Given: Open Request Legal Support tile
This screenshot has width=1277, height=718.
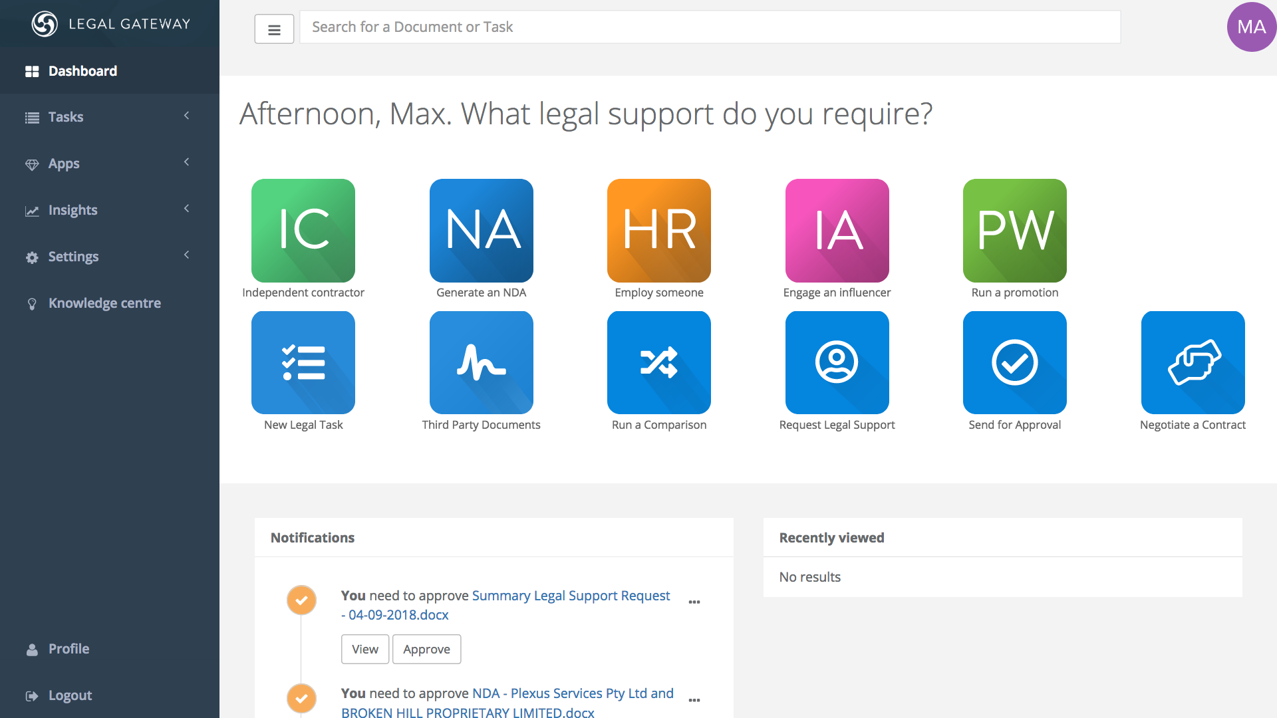Looking at the screenshot, I should pyautogui.click(x=837, y=362).
